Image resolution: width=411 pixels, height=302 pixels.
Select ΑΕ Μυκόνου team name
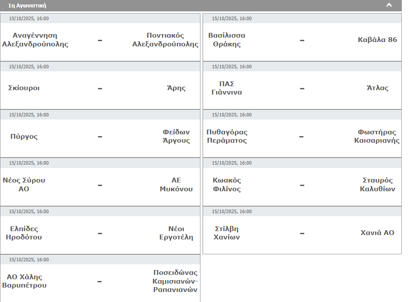coord(176,185)
